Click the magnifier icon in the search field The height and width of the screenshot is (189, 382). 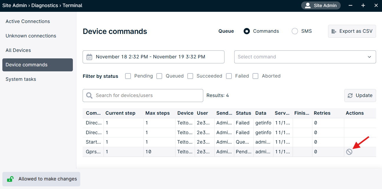(89, 95)
